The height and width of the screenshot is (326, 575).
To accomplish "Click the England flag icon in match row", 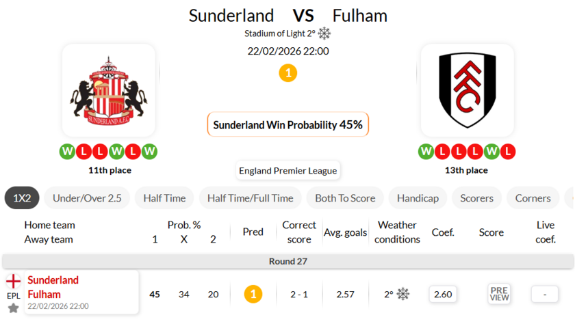I will click(13, 281).
